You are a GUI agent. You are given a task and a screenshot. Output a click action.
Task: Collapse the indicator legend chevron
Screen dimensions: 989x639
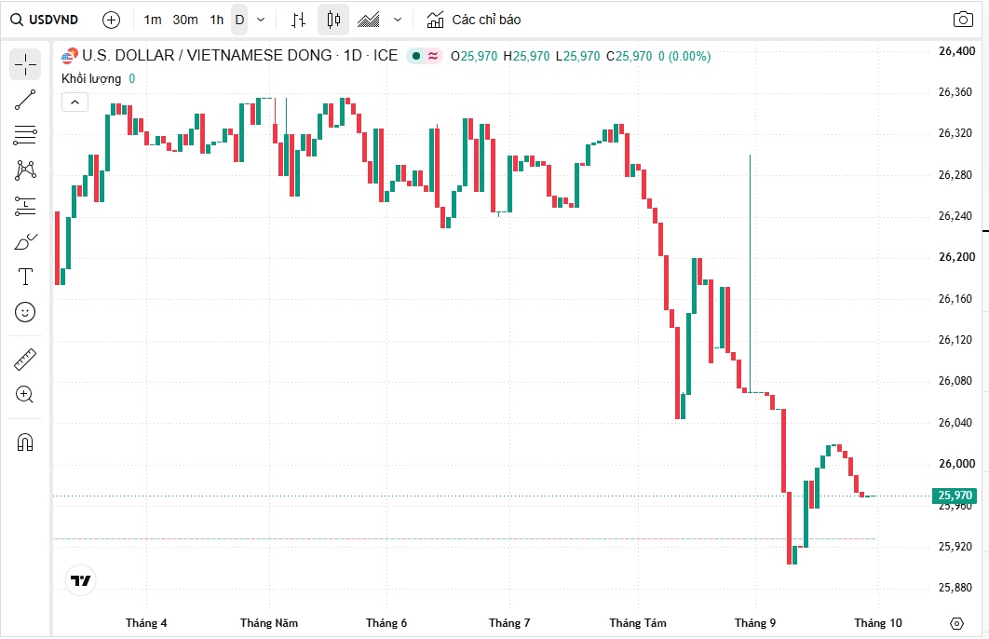coord(75,102)
